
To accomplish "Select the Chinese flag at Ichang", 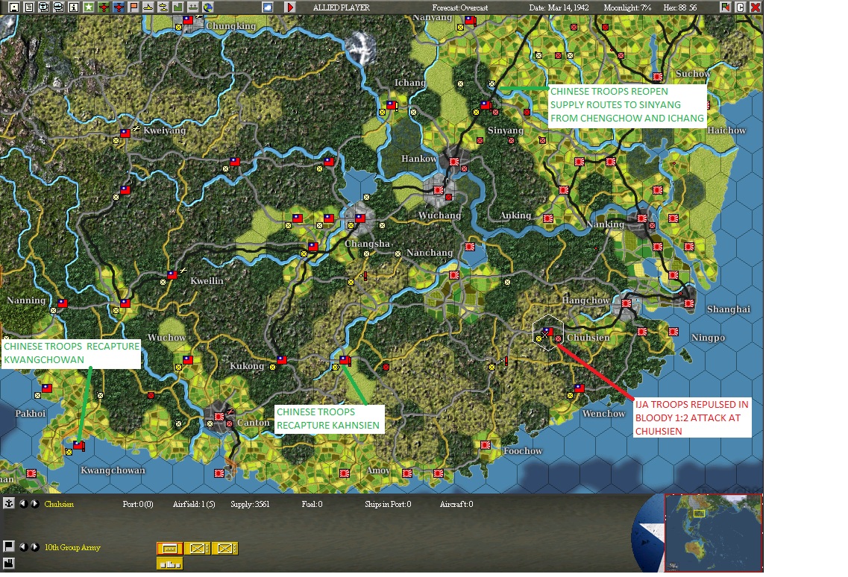I will [x=391, y=105].
